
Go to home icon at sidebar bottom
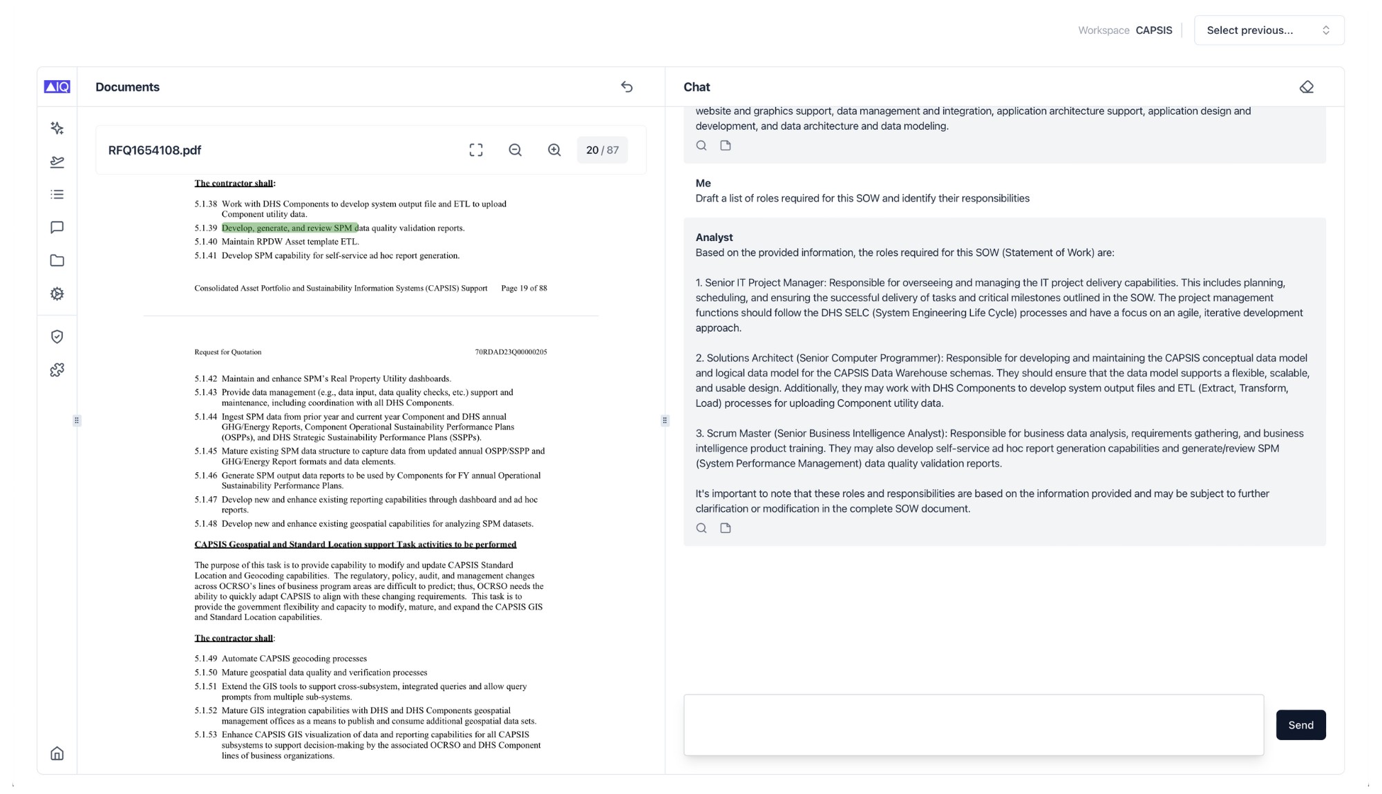pyautogui.click(x=57, y=753)
